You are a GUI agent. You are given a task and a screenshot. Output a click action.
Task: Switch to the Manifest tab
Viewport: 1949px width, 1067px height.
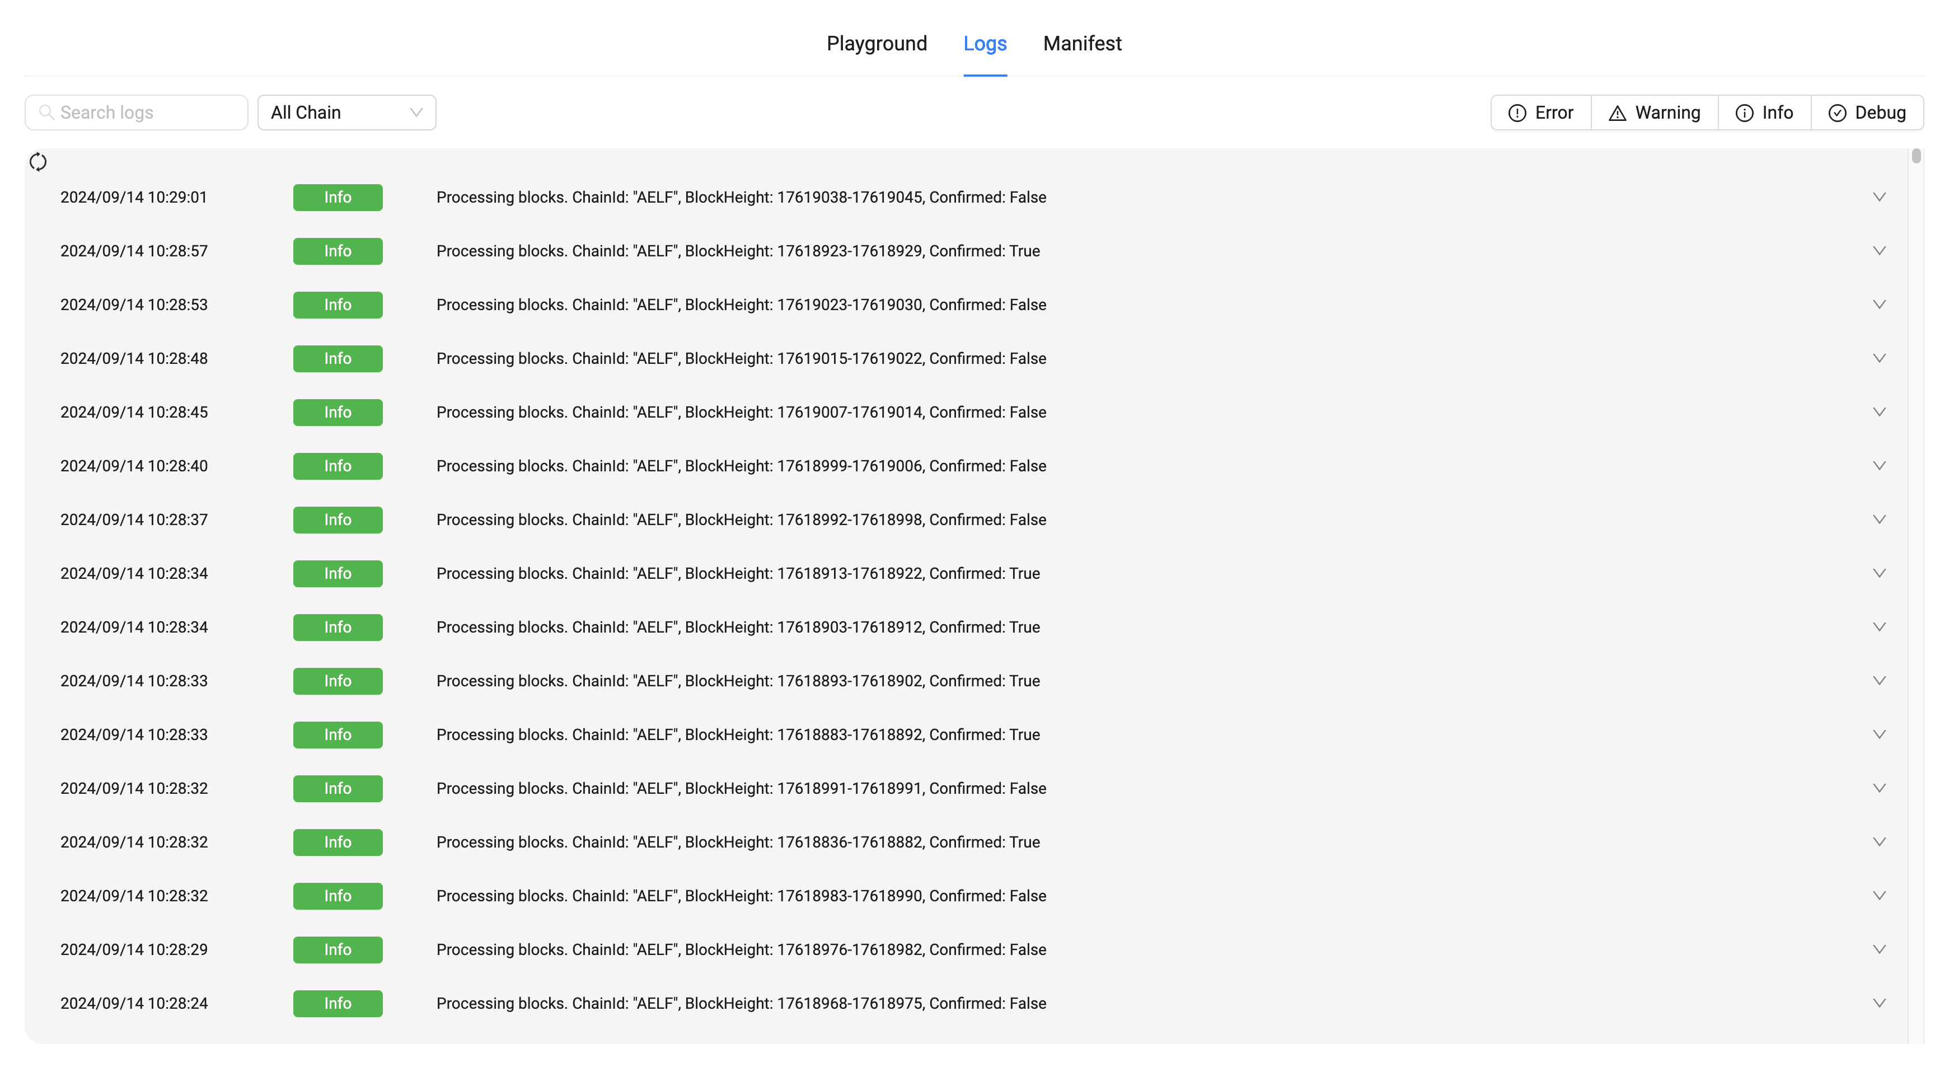1082,44
